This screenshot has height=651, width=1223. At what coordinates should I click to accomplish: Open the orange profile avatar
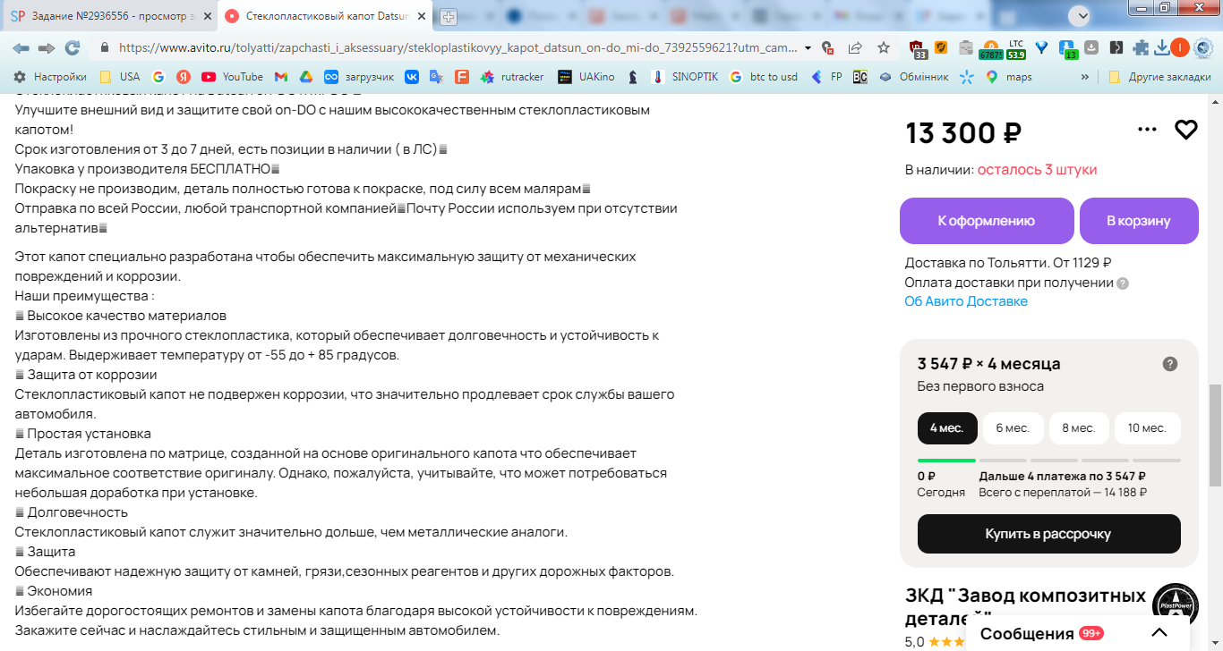[1180, 47]
